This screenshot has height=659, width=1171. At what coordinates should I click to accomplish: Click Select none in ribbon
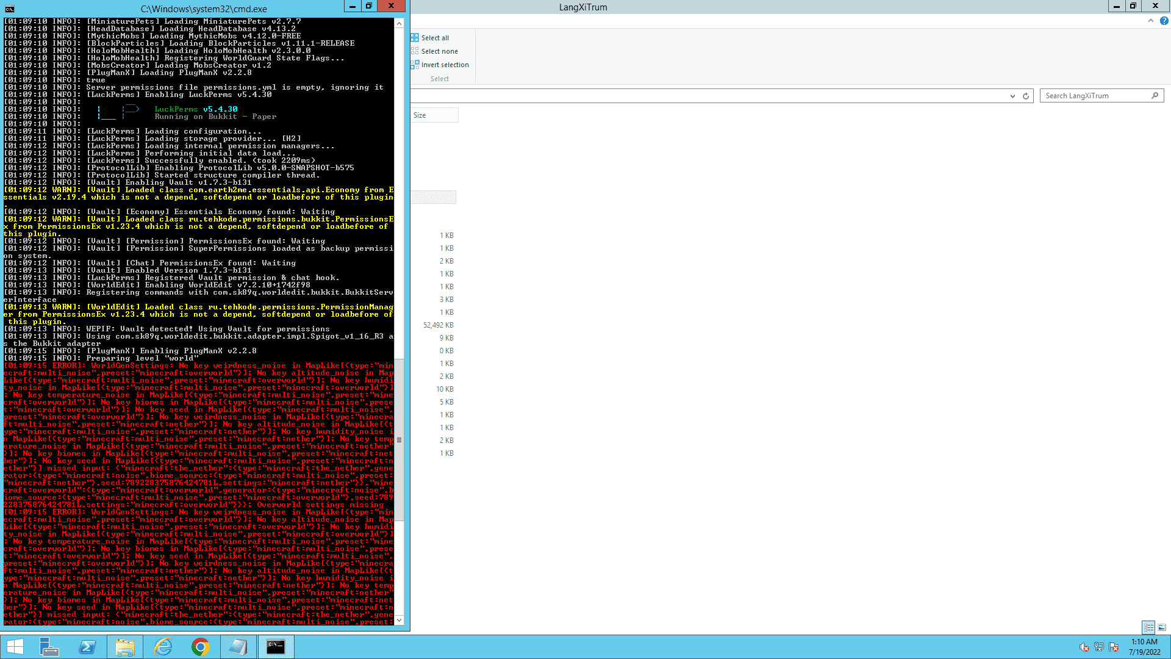pyautogui.click(x=439, y=51)
